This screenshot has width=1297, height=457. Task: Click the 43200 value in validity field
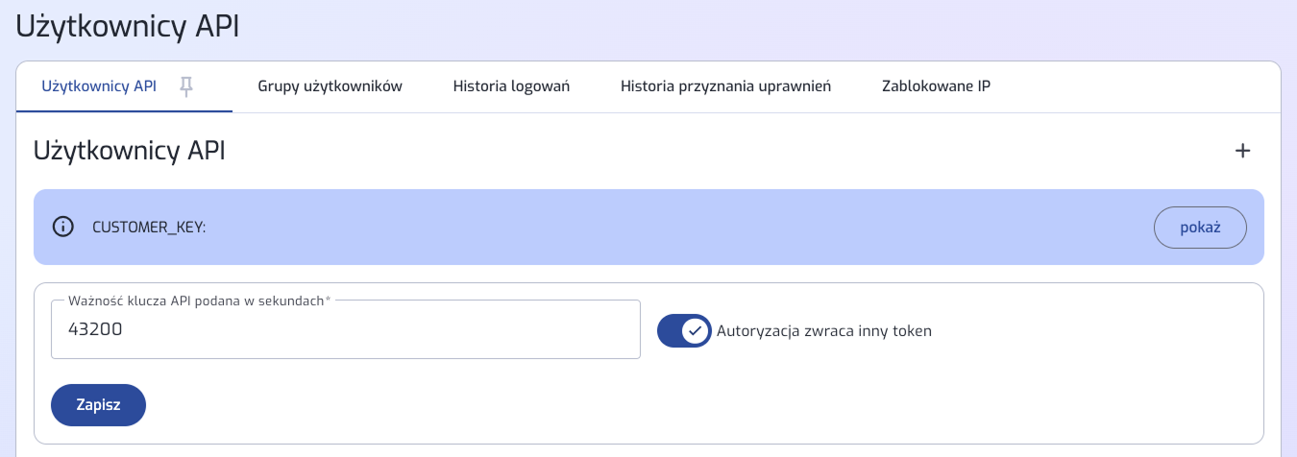point(96,329)
